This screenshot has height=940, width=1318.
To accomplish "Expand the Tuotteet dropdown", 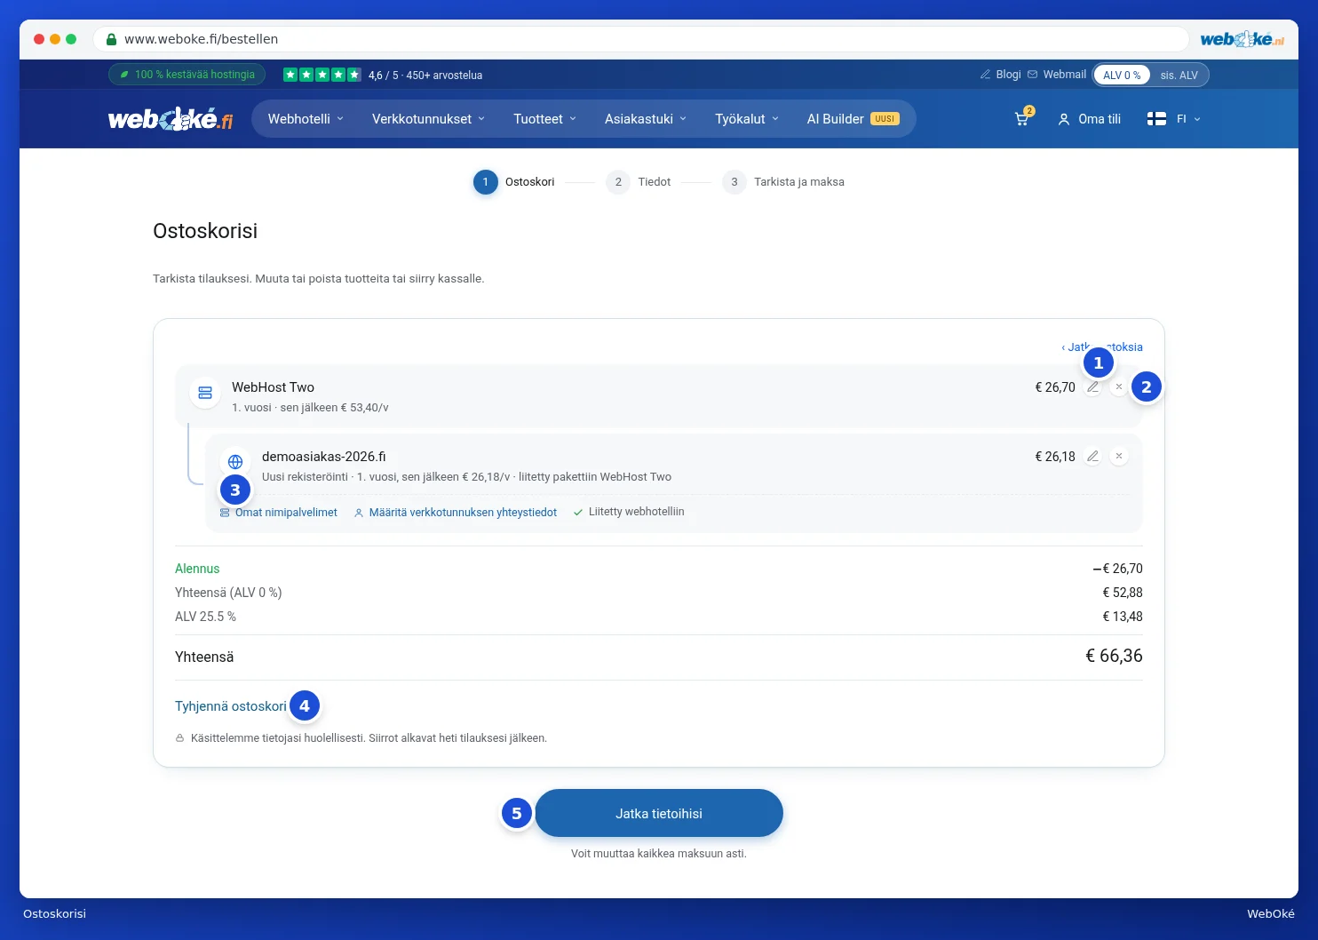I will 545,119.
